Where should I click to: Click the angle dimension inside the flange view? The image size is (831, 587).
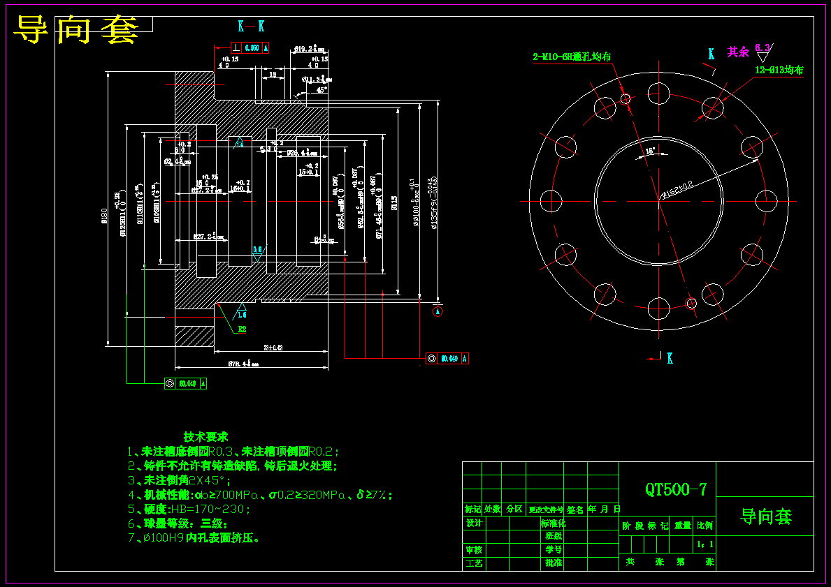click(650, 151)
